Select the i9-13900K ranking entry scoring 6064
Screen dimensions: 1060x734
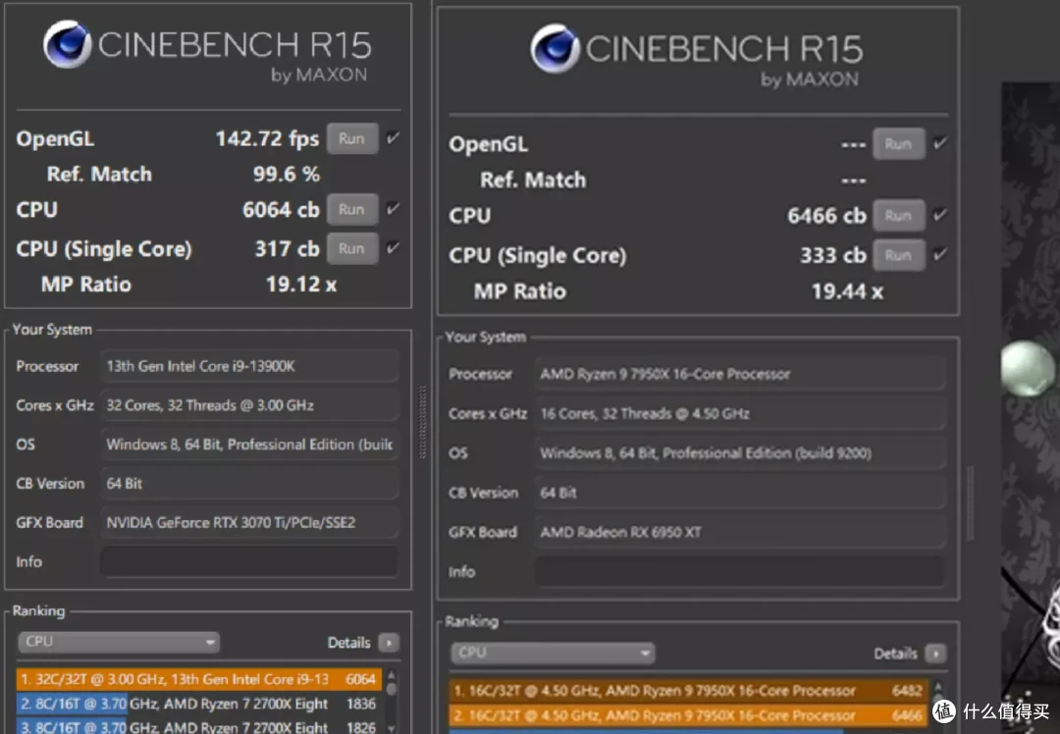point(198,679)
